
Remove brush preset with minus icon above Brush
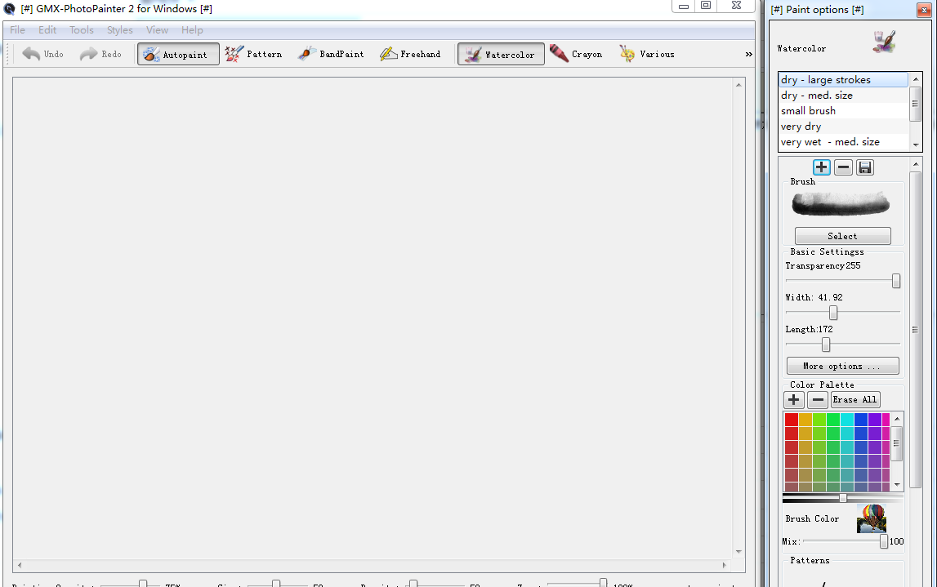(x=843, y=167)
